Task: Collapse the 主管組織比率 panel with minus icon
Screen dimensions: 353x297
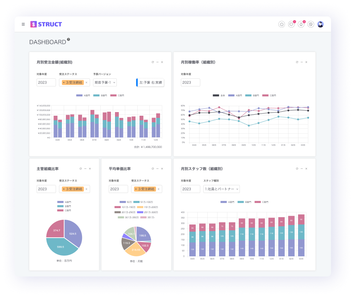Action: (85, 169)
